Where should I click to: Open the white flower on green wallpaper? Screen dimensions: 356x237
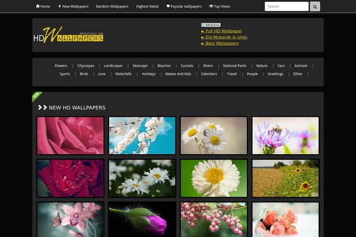[214, 178]
